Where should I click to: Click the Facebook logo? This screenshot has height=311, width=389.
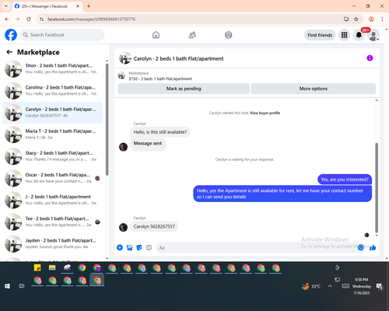[11, 35]
